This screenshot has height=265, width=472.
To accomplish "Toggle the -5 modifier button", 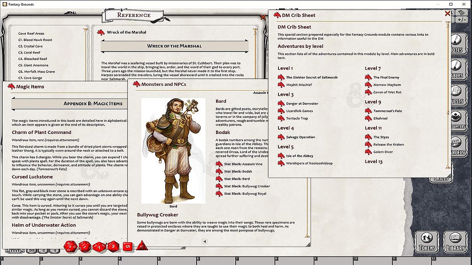I will point(55,251).
